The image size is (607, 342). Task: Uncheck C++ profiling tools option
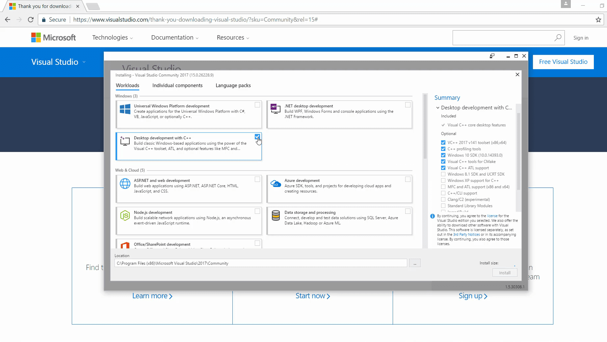point(443,149)
